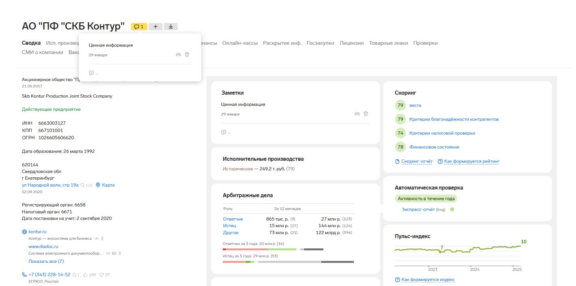Share the note in the popup
This screenshot has width=576, height=286.
click(x=178, y=55)
